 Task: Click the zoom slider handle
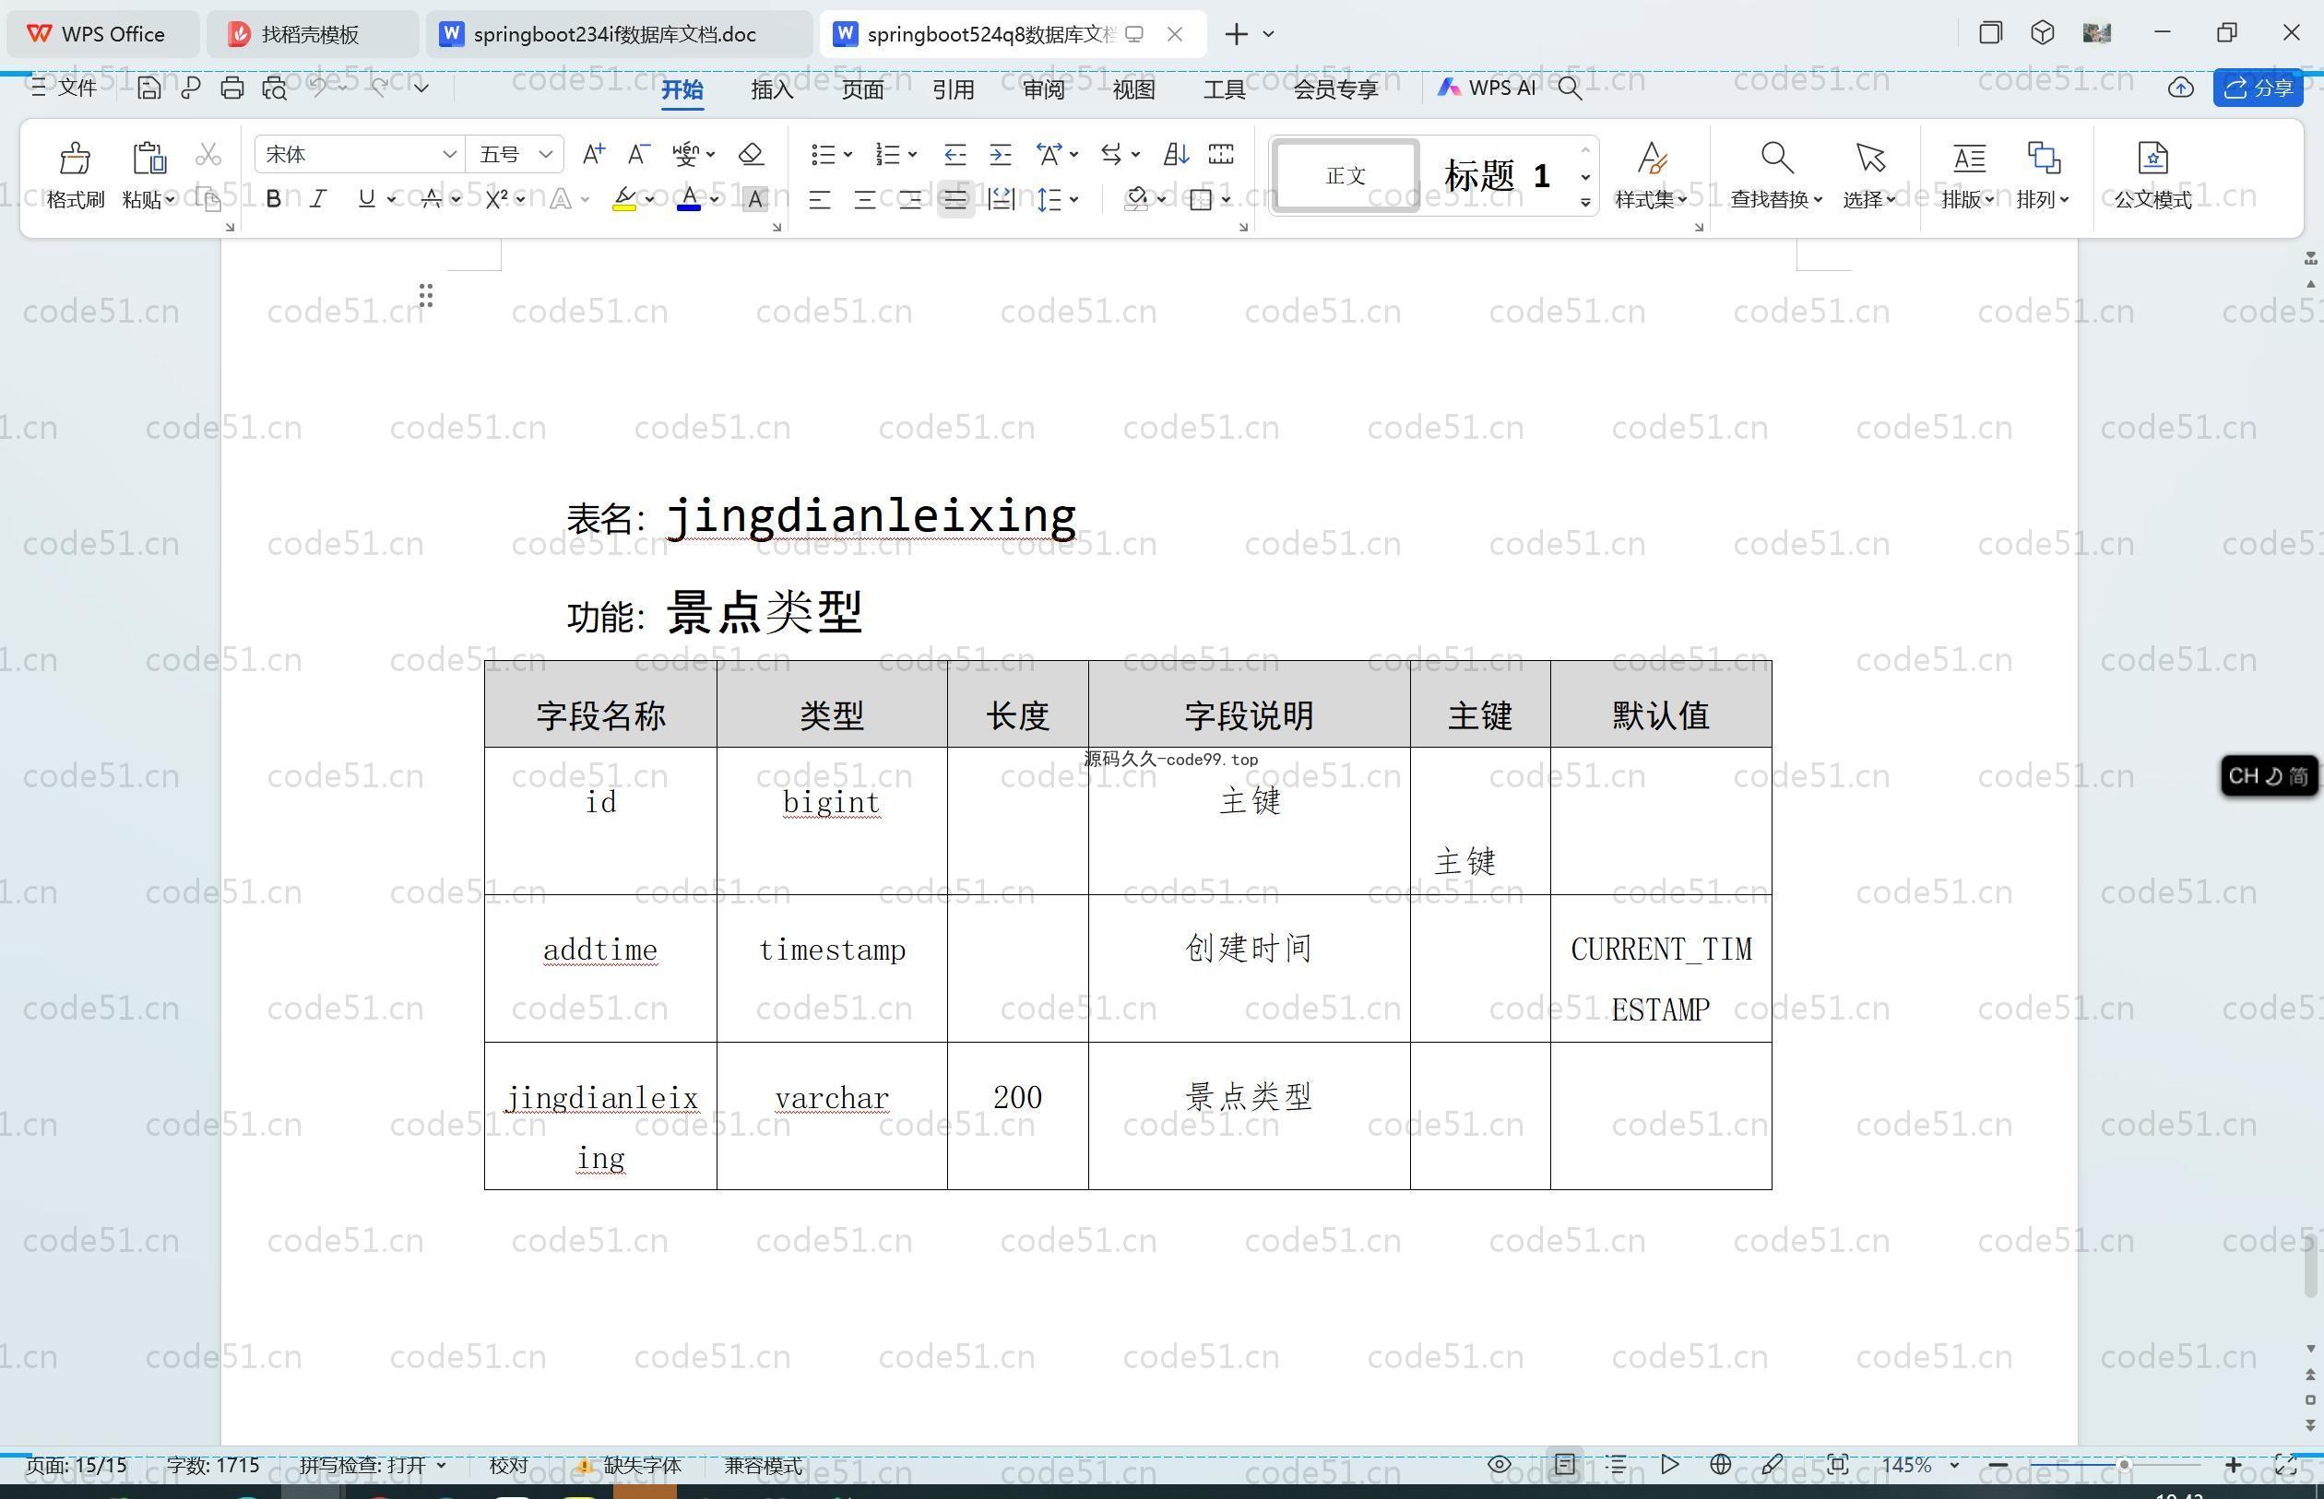[2124, 1464]
